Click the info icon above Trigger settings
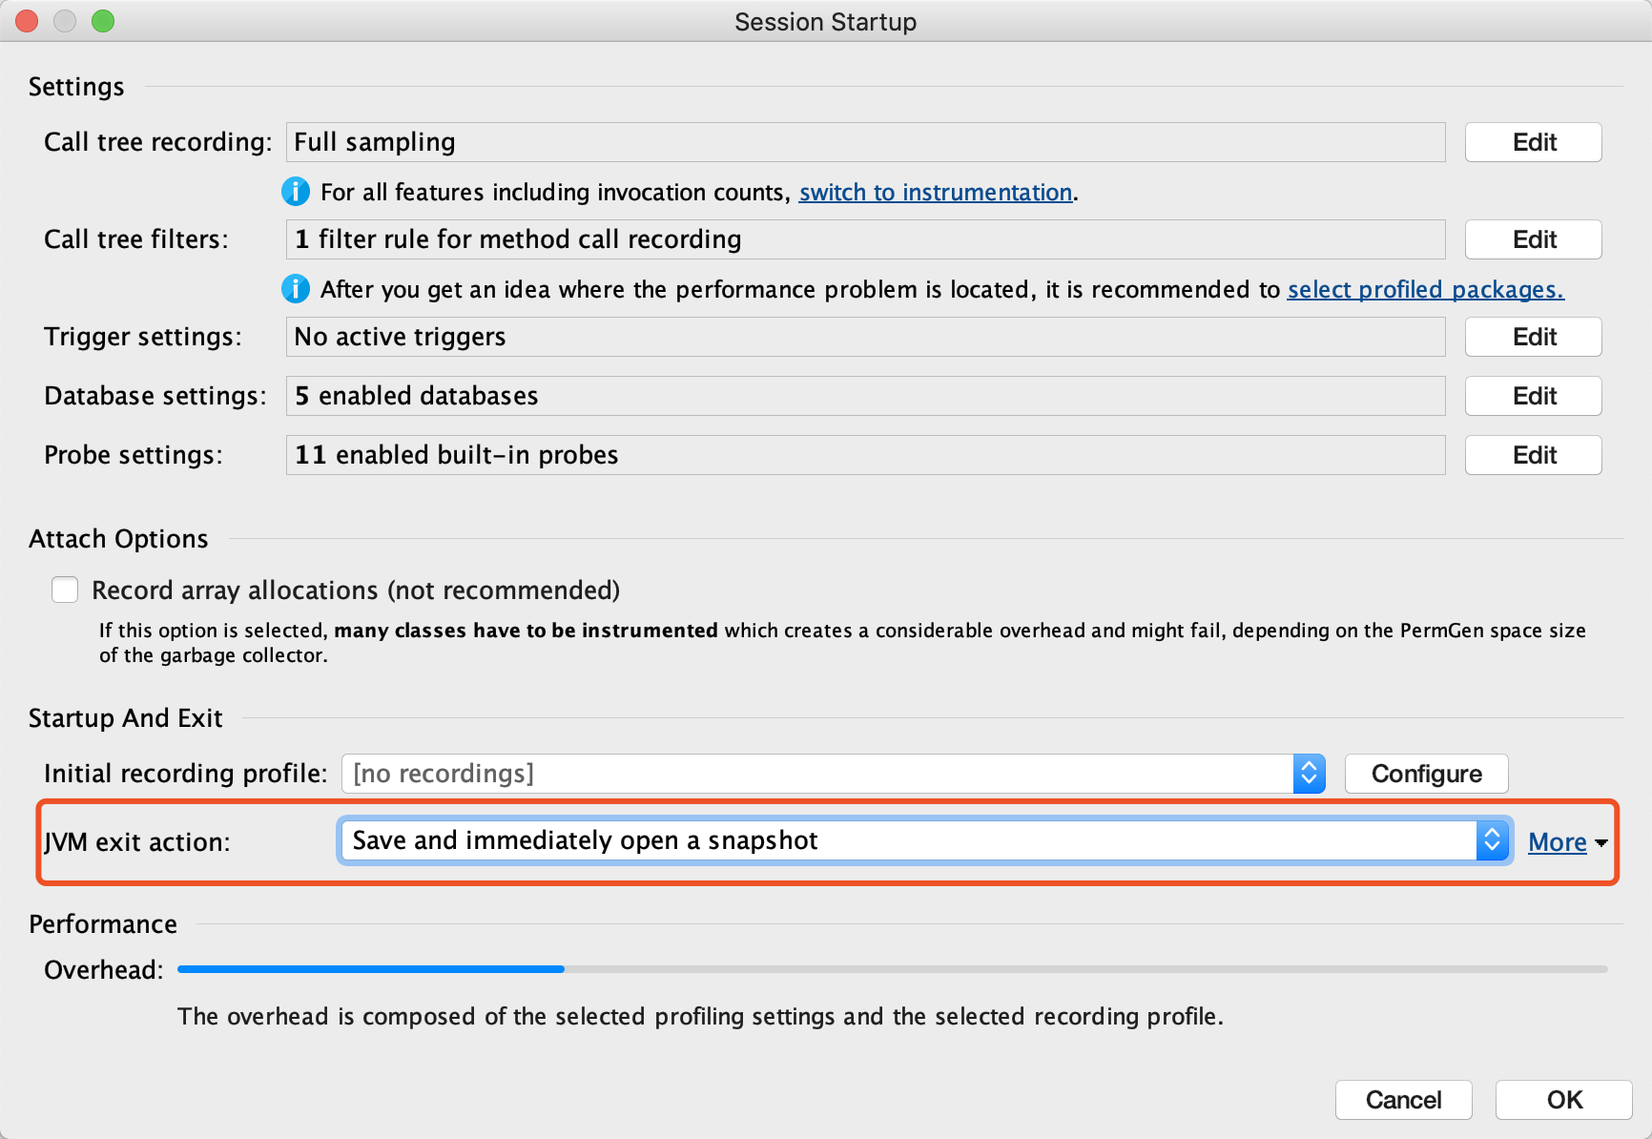Viewport: 1652px width, 1139px height. click(296, 289)
